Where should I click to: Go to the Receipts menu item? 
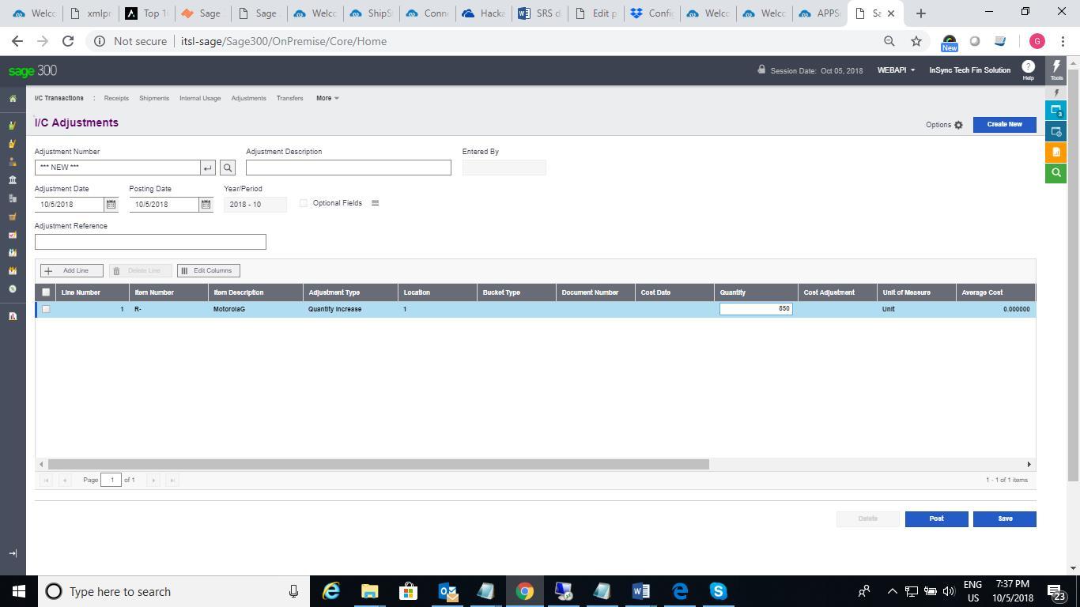click(x=116, y=98)
